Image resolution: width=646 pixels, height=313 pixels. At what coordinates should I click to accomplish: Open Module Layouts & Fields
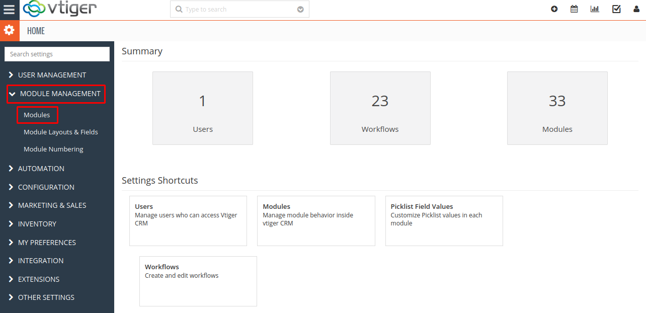tap(61, 132)
